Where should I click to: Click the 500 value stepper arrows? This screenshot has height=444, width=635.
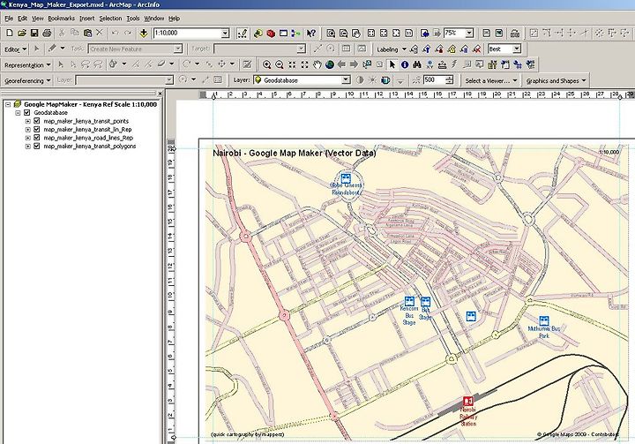tap(449, 80)
